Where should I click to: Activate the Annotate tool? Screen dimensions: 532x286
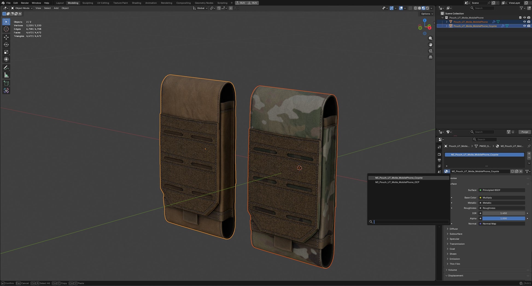click(6, 67)
